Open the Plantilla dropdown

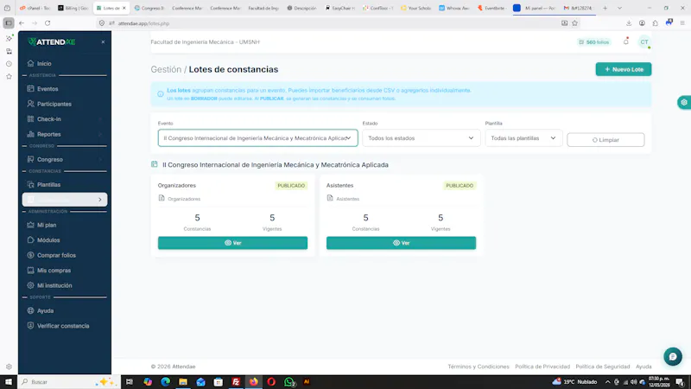click(x=523, y=138)
